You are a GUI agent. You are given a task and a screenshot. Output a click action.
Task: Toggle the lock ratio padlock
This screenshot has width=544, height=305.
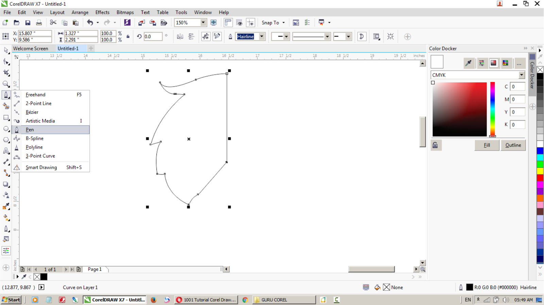(x=128, y=37)
